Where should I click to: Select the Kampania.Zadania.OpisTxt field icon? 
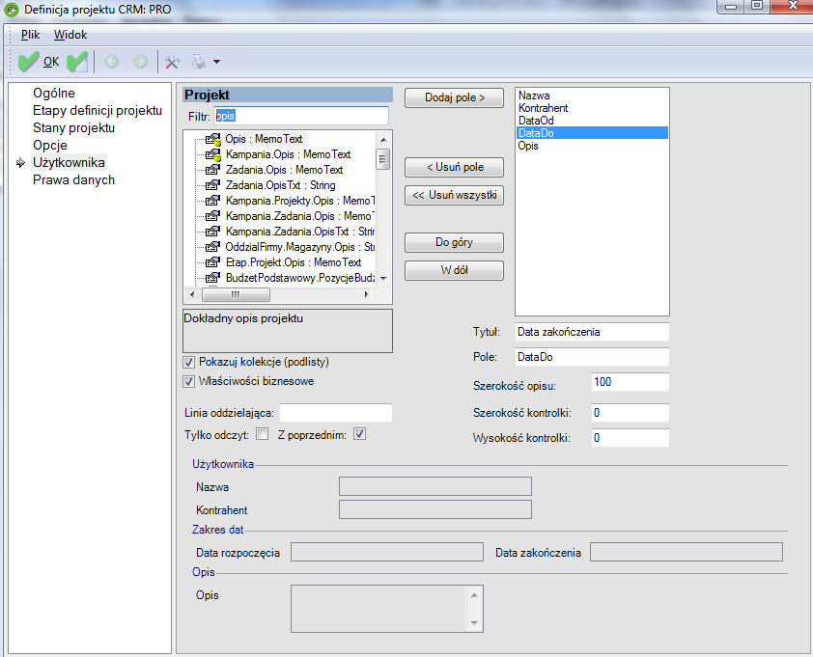[212, 232]
